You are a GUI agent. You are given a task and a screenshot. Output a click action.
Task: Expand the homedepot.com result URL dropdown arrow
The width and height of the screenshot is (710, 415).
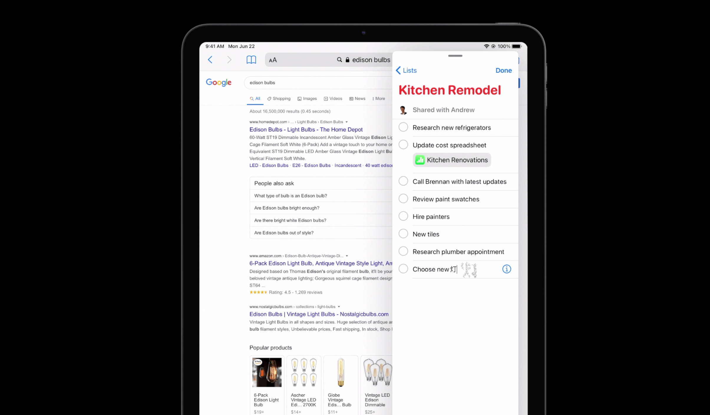click(x=346, y=122)
